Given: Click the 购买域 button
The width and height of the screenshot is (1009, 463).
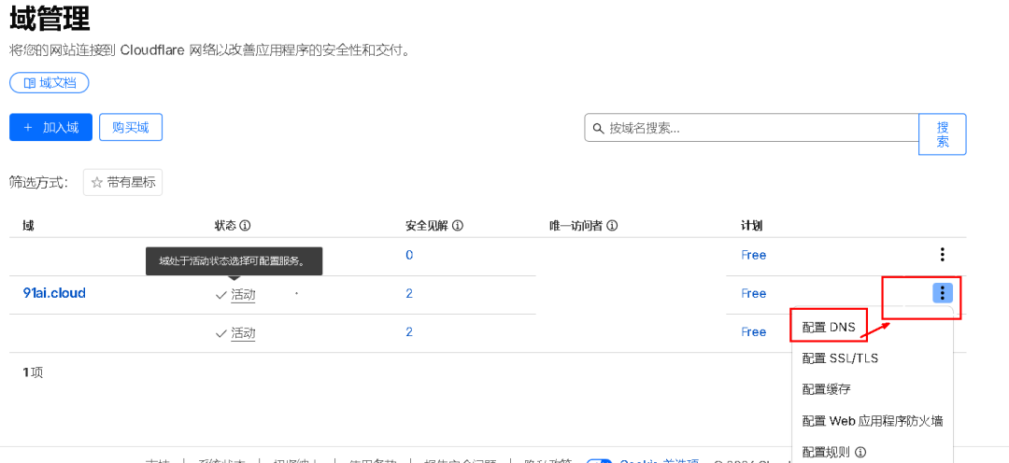Looking at the screenshot, I should (x=131, y=127).
